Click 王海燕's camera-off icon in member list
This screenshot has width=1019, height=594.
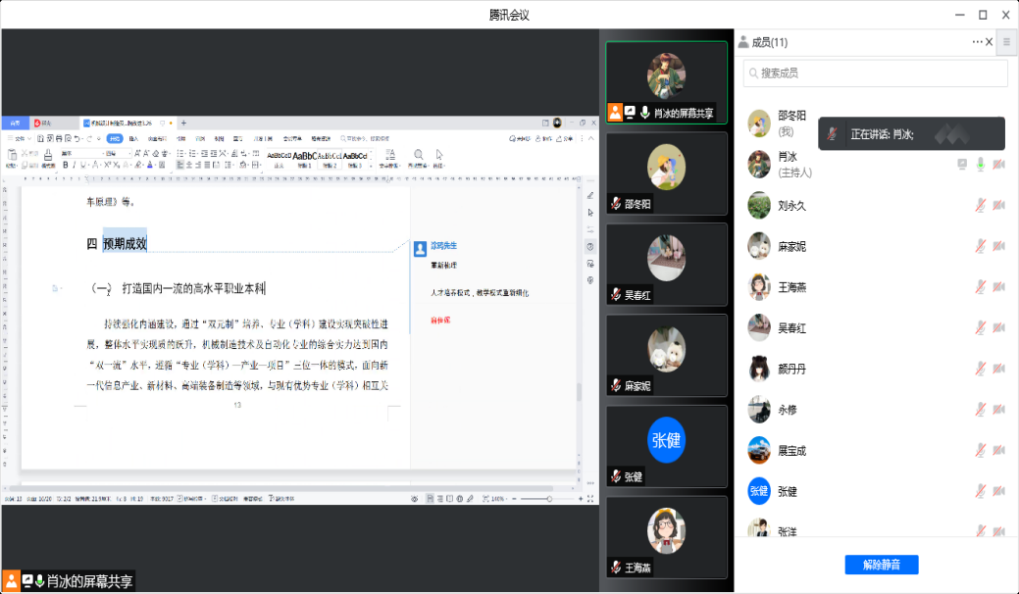click(998, 287)
